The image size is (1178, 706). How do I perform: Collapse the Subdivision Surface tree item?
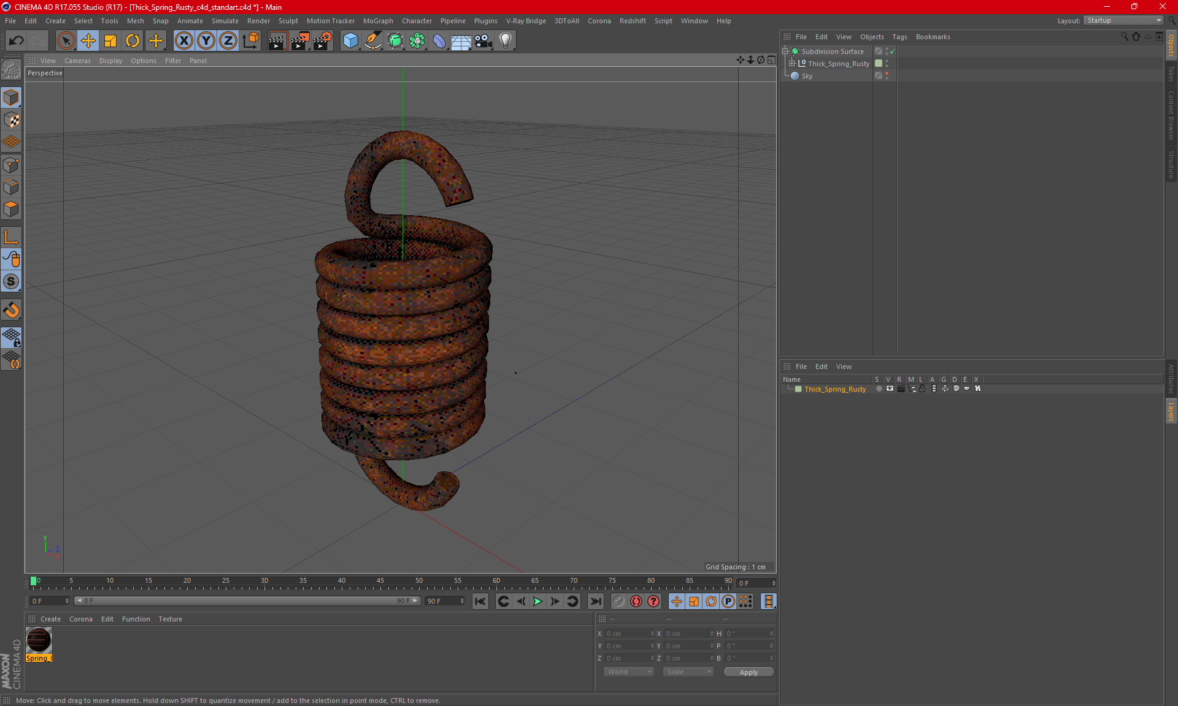(x=785, y=51)
